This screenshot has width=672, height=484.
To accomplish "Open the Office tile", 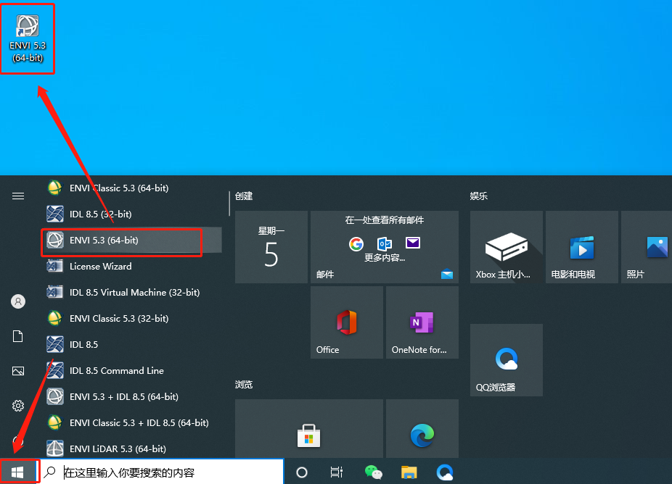I will pos(347,322).
